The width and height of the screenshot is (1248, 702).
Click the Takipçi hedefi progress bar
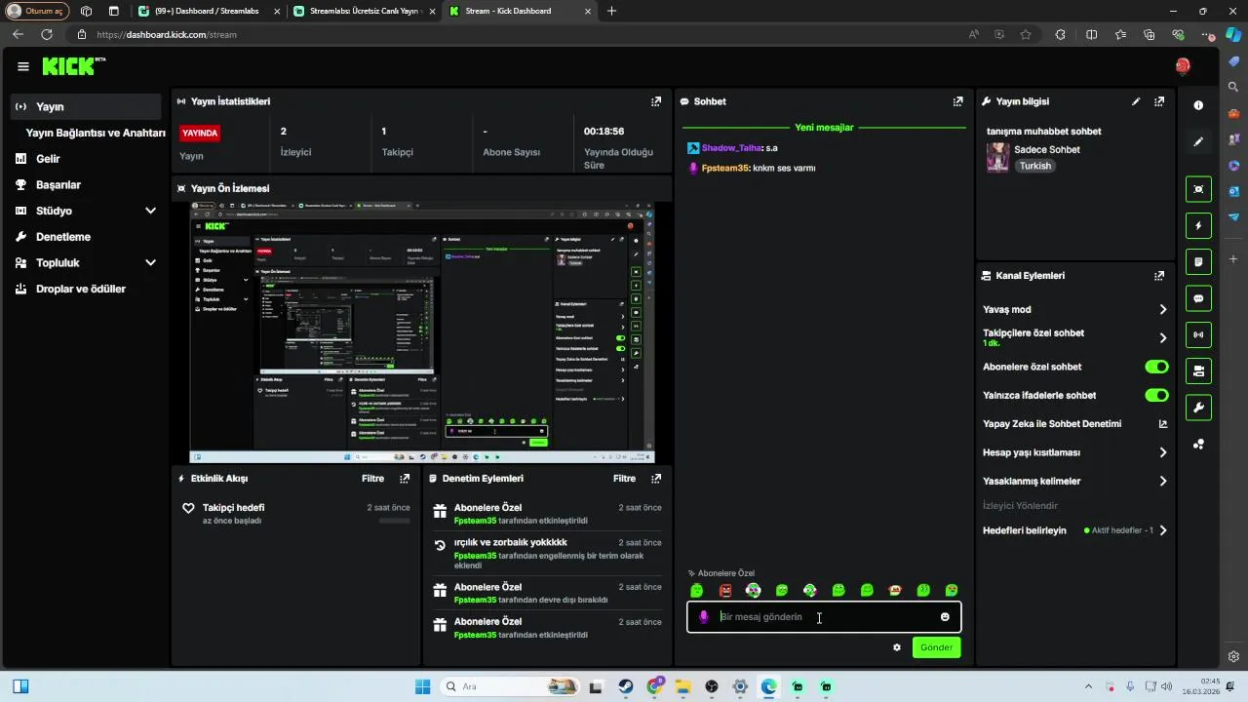tap(394, 521)
